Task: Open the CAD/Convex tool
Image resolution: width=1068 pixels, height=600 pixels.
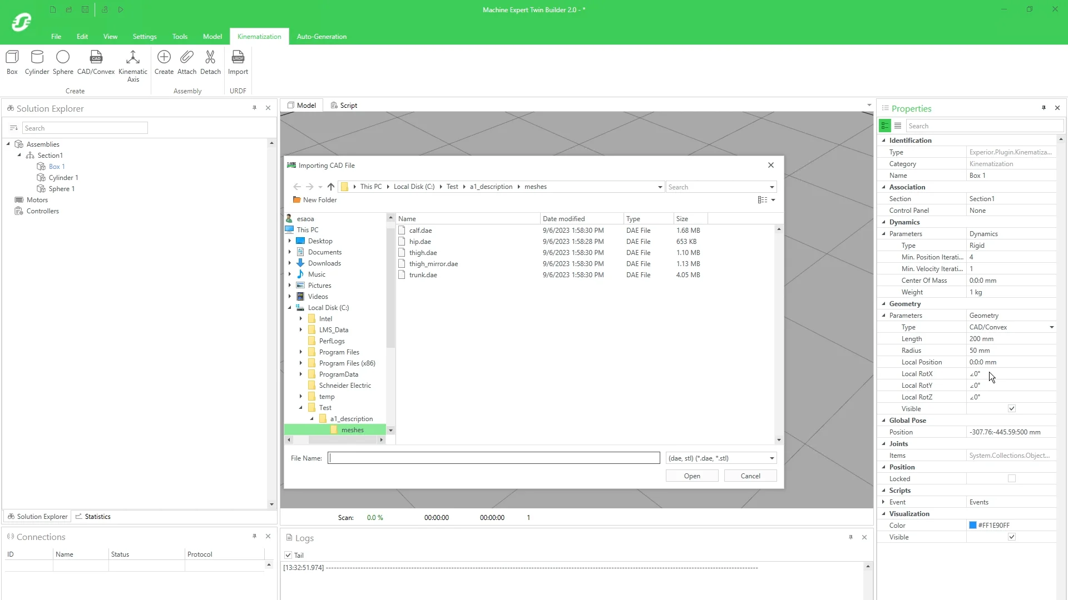Action: pyautogui.click(x=95, y=62)
